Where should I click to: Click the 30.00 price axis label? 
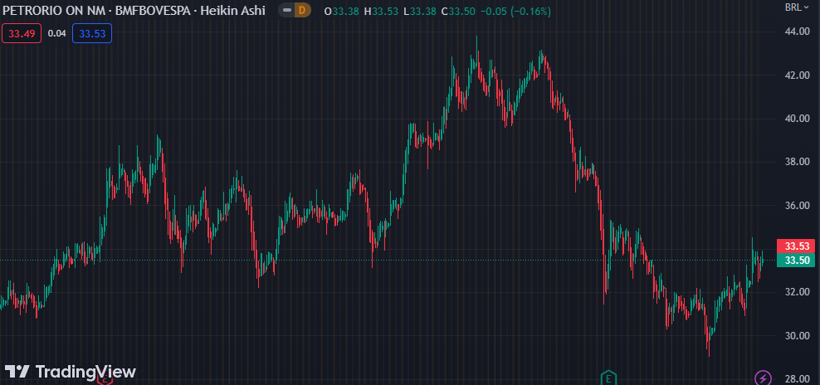797,335
